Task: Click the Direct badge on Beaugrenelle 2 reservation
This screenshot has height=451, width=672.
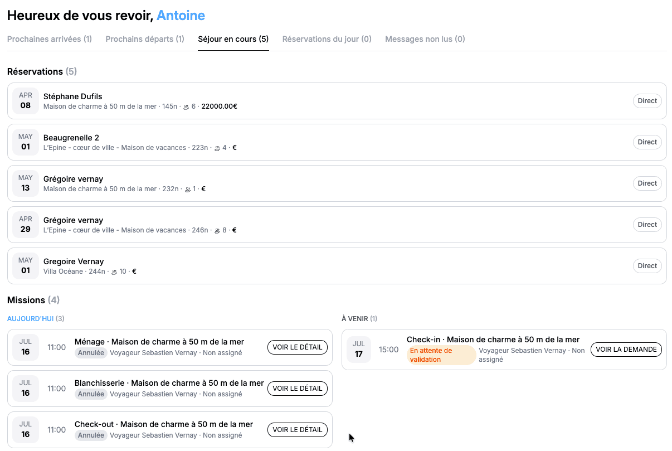Action: (647, 142)
